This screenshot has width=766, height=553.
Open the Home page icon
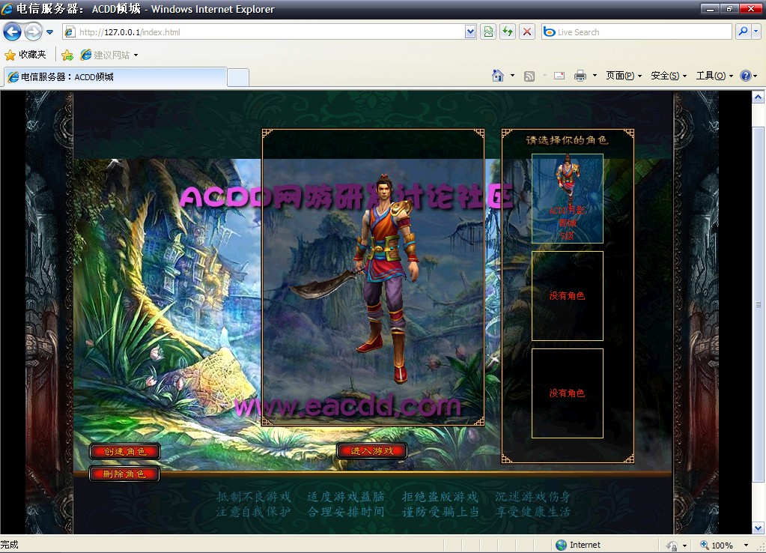pyautogui.click(x=498, y=76)
